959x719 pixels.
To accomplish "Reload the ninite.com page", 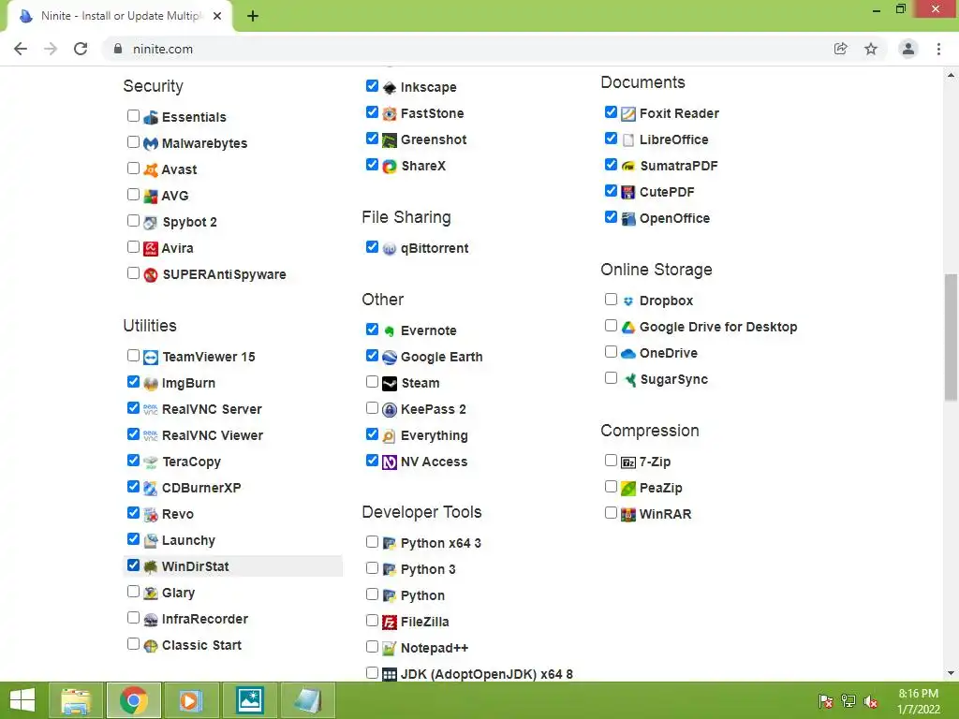I will coord(81,49).
